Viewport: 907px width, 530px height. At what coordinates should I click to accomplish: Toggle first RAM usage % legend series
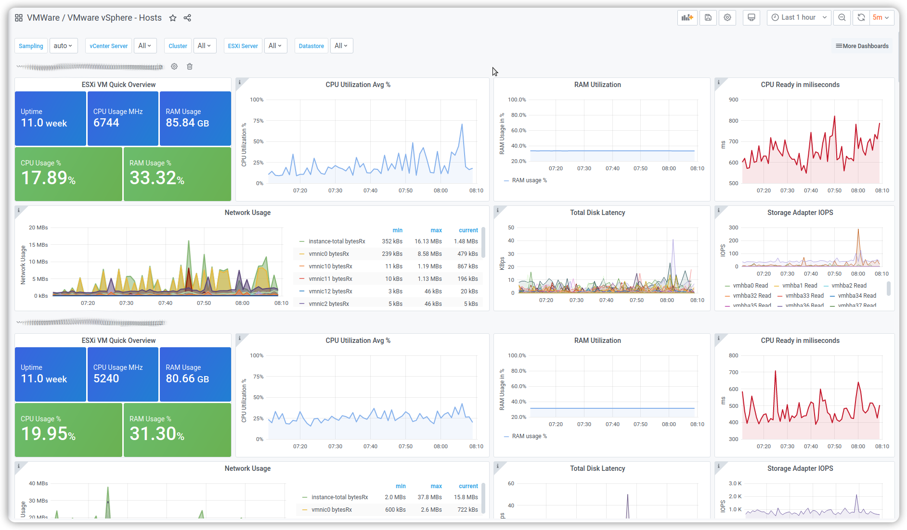point(530,180)
